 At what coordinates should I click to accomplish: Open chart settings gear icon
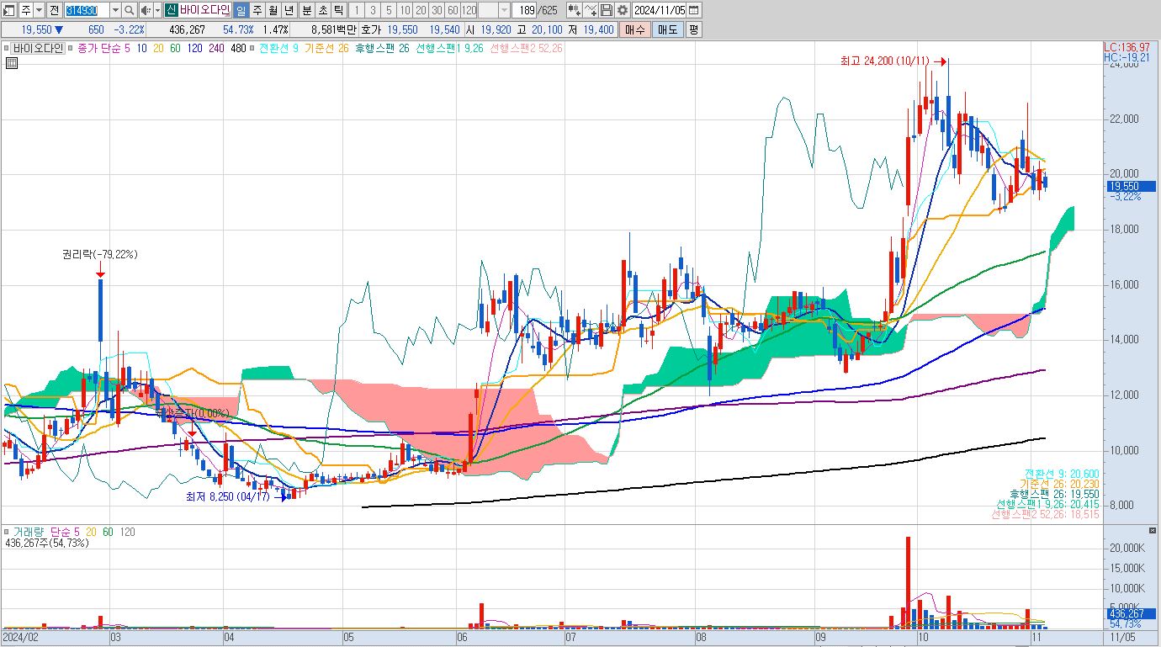(623, 10)
